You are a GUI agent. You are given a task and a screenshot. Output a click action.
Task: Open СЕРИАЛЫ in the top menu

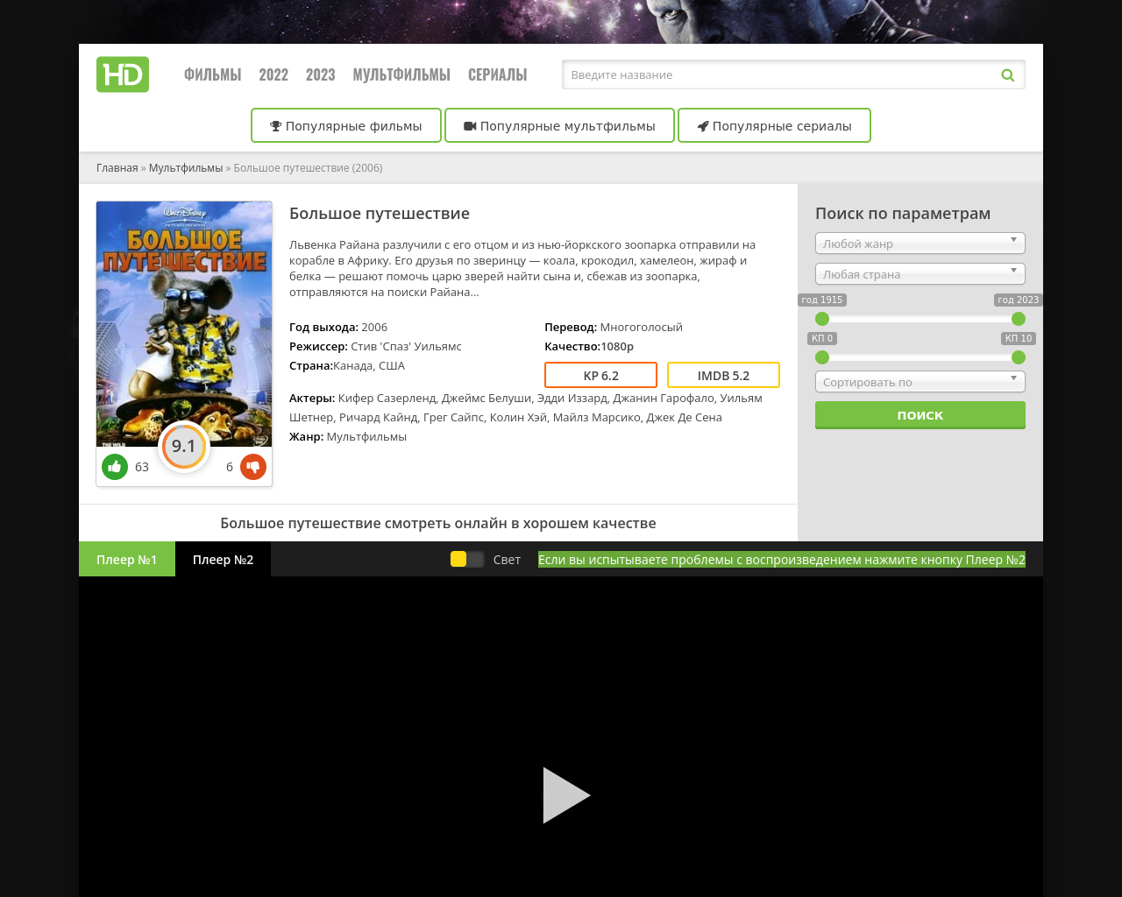coord(497,74)
